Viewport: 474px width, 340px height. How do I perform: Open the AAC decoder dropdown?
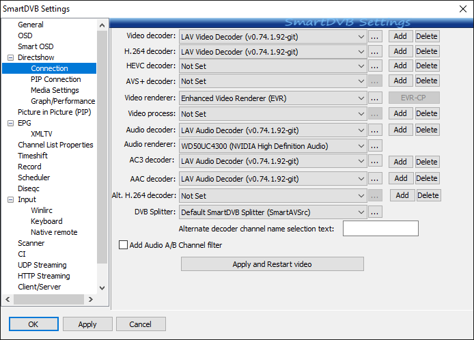[x=273, y=179]
